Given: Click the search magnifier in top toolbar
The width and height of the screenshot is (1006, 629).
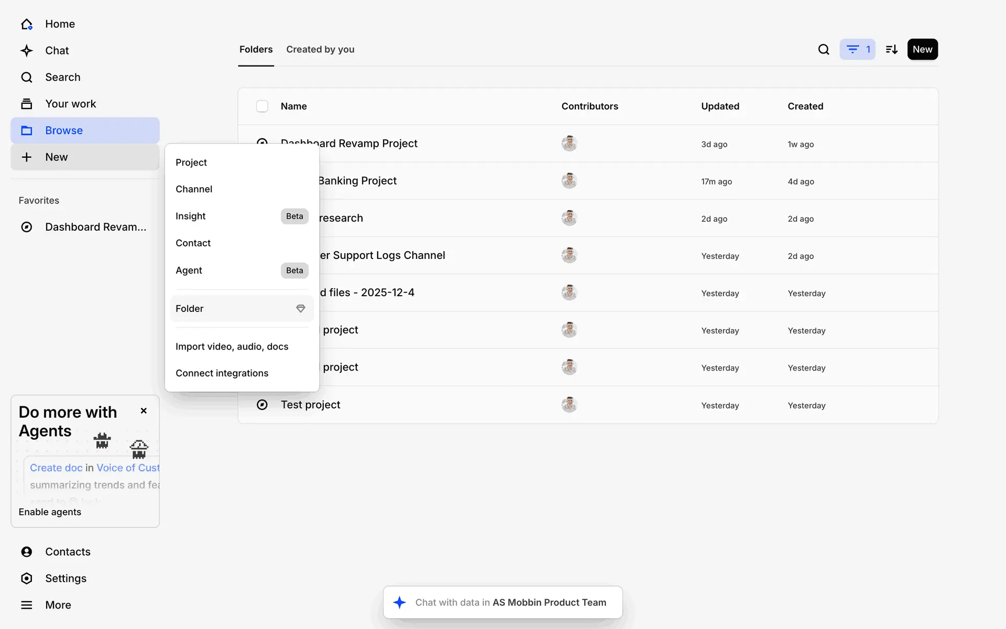Looking at the screenshot, I should coord(824,49).
